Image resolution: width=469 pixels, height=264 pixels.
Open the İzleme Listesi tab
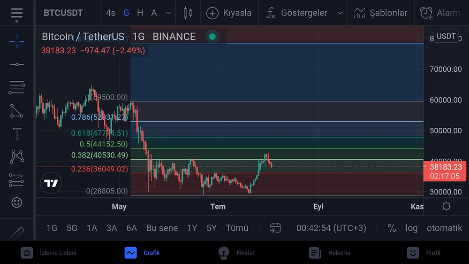[x=48, y=253]
